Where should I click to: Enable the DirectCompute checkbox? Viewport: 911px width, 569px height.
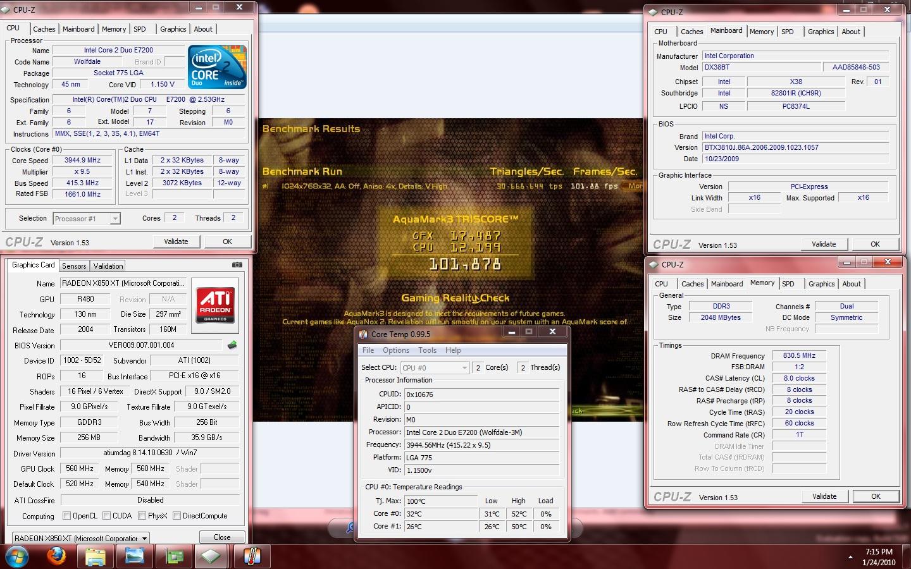[x=177, y=516]
